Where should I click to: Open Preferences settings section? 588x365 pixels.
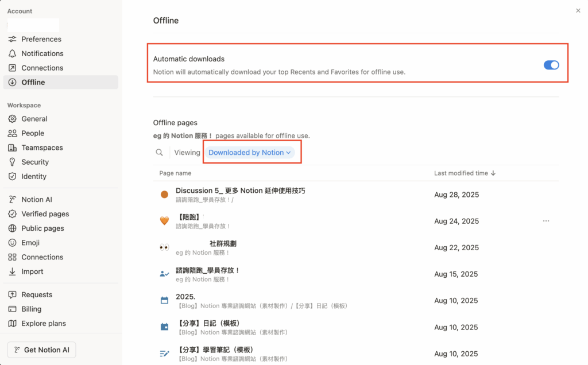[x=41, y=39]
